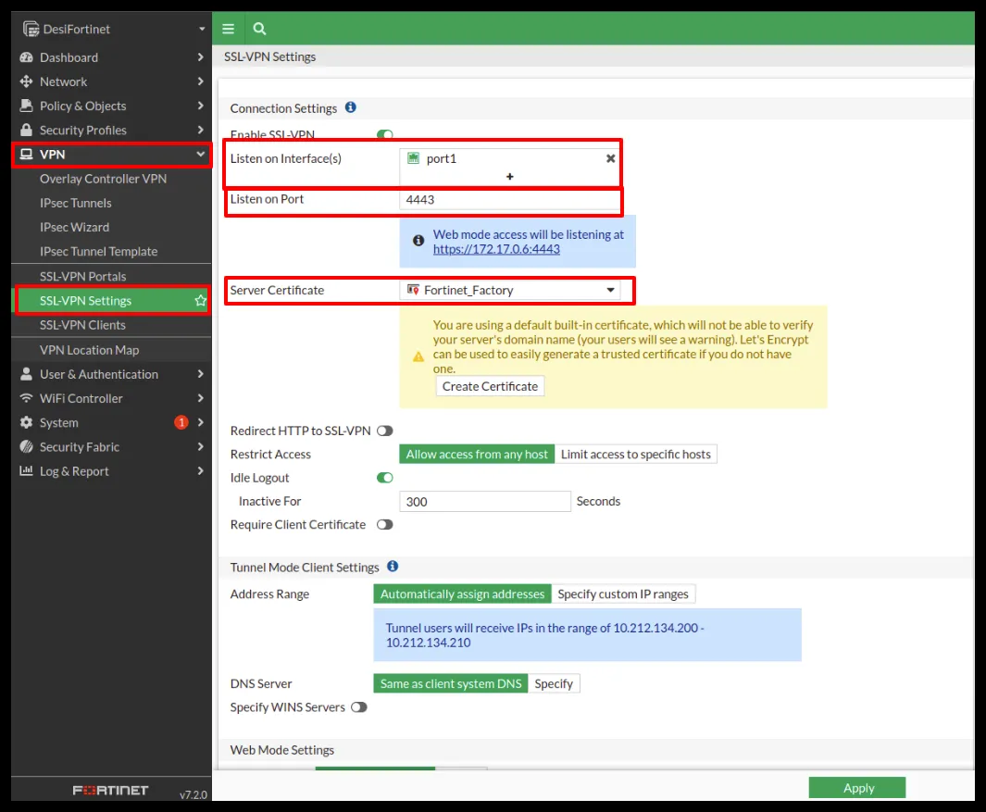986x812 pixels.
Task: Open the search magnifier in top bar
Action: coord(260,29)
